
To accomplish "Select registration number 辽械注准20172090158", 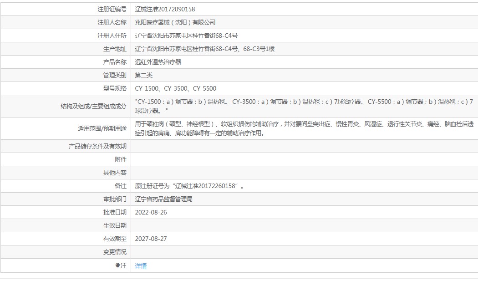I will click(165, 10).
